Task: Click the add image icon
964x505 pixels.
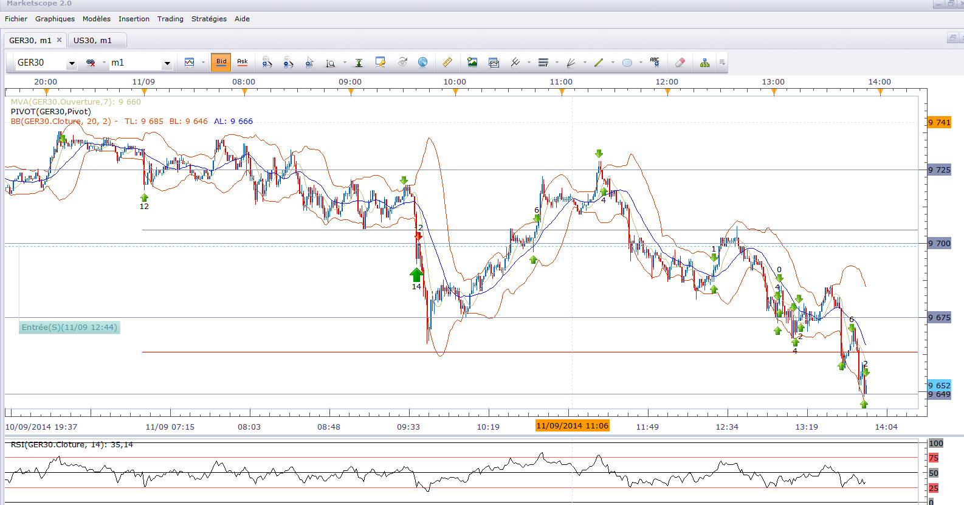Action: 472,63
